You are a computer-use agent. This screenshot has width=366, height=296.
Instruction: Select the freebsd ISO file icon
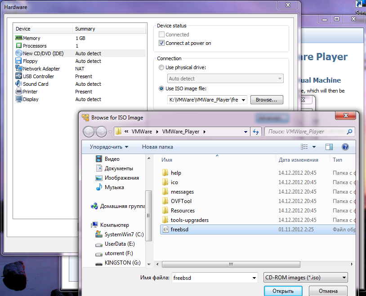coord(165,229)
